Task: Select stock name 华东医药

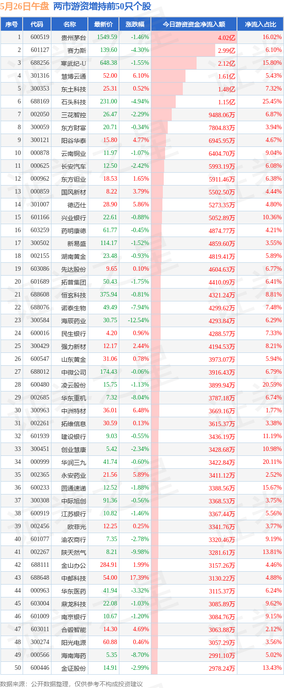Action: tap(74, 591)
